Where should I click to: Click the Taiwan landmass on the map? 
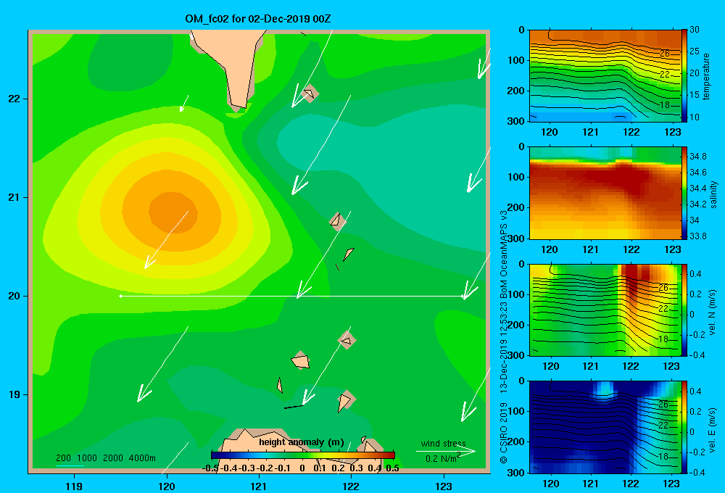[233, 60]
